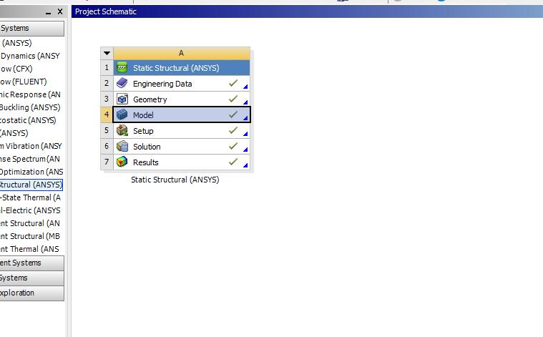The image size is (543, 337).
Task: Select 'Buckling (ANSYS)' in the toolbox
Action: 30,107
